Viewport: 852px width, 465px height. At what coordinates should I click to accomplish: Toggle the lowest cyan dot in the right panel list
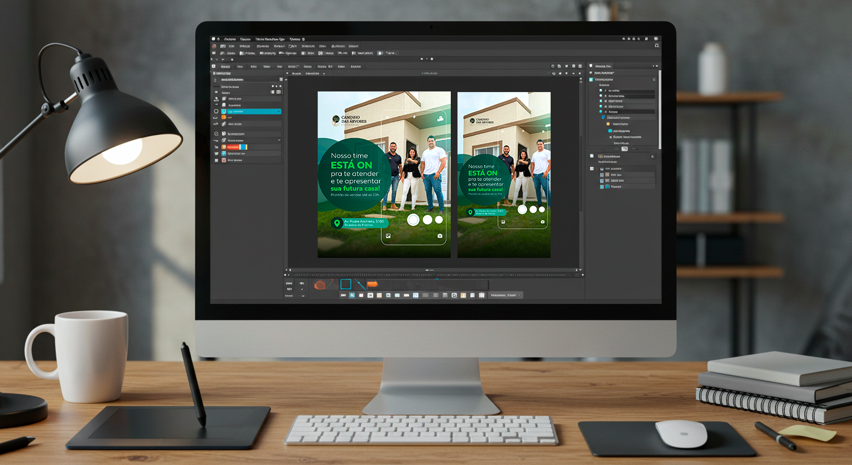(x=601, y=112)
